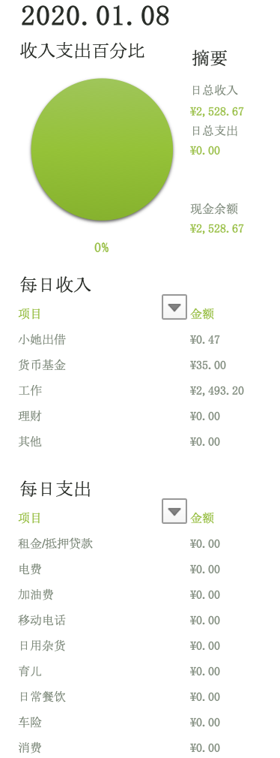
Task: Select the 日常餐饮 amount cell
Action: pos(205,697)
